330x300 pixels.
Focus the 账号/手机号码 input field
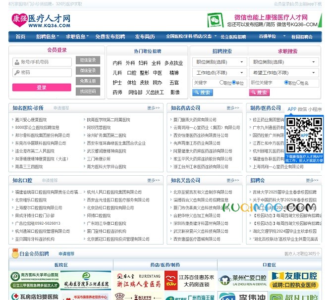[x=42, y=62]
